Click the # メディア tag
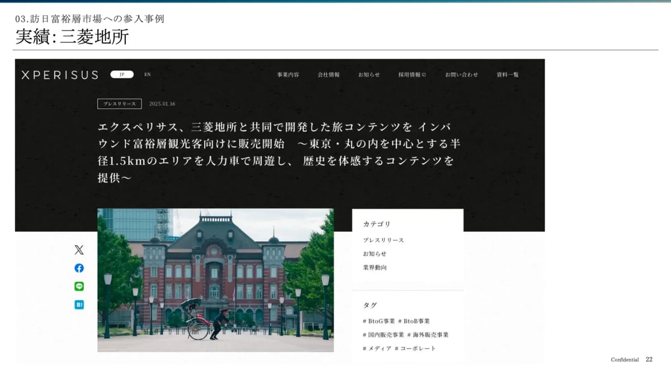 pos(377,348)
